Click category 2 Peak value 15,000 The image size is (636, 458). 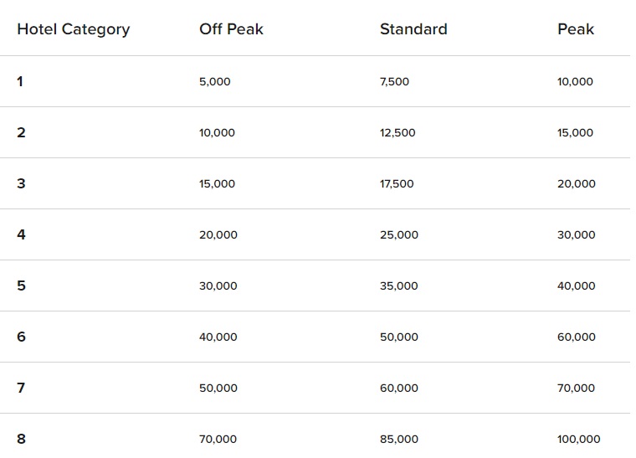[575, 132]
